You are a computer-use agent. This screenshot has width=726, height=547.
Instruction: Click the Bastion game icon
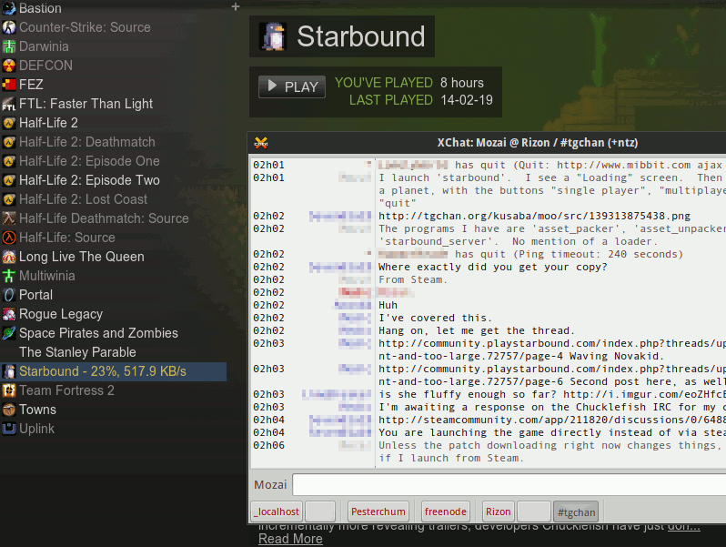tap(9, 8)
